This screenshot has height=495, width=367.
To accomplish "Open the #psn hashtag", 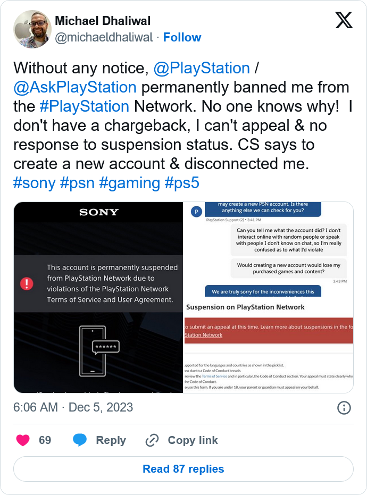I will pos(77,183).
